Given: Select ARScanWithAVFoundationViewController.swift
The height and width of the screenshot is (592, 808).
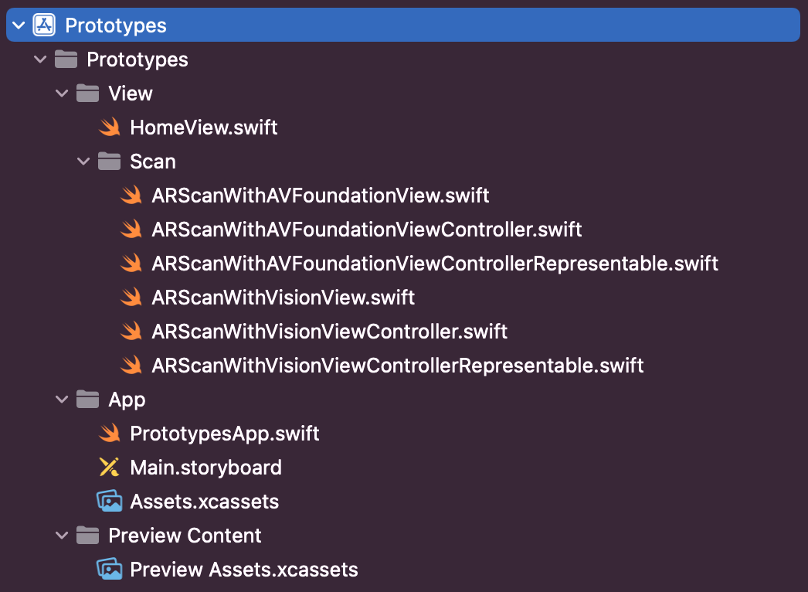Looking at the screenshot, I should pos(366,229).
